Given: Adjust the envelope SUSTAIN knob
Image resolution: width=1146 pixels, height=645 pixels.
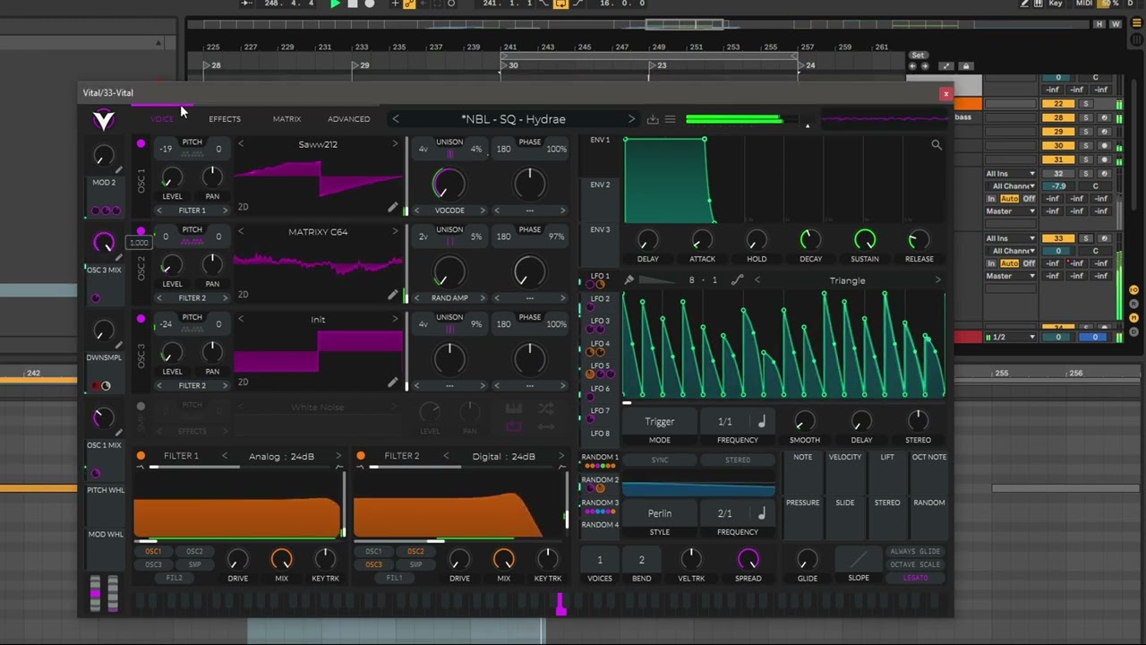Looking at the screenshot, I should 865,239.
